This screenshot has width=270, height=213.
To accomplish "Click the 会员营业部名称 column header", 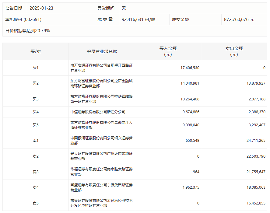I will pyautogui.click(x=102, y=51).
